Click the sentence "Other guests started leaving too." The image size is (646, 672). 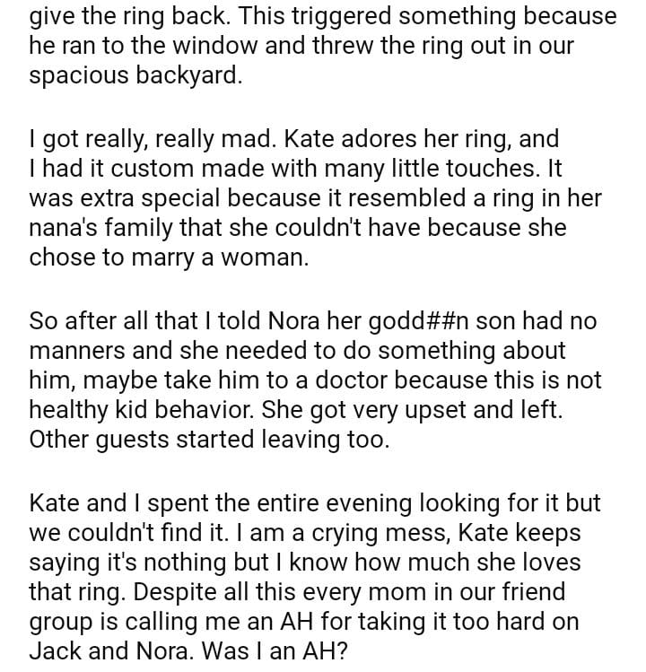pyautogui.click(x=209, y=441)
